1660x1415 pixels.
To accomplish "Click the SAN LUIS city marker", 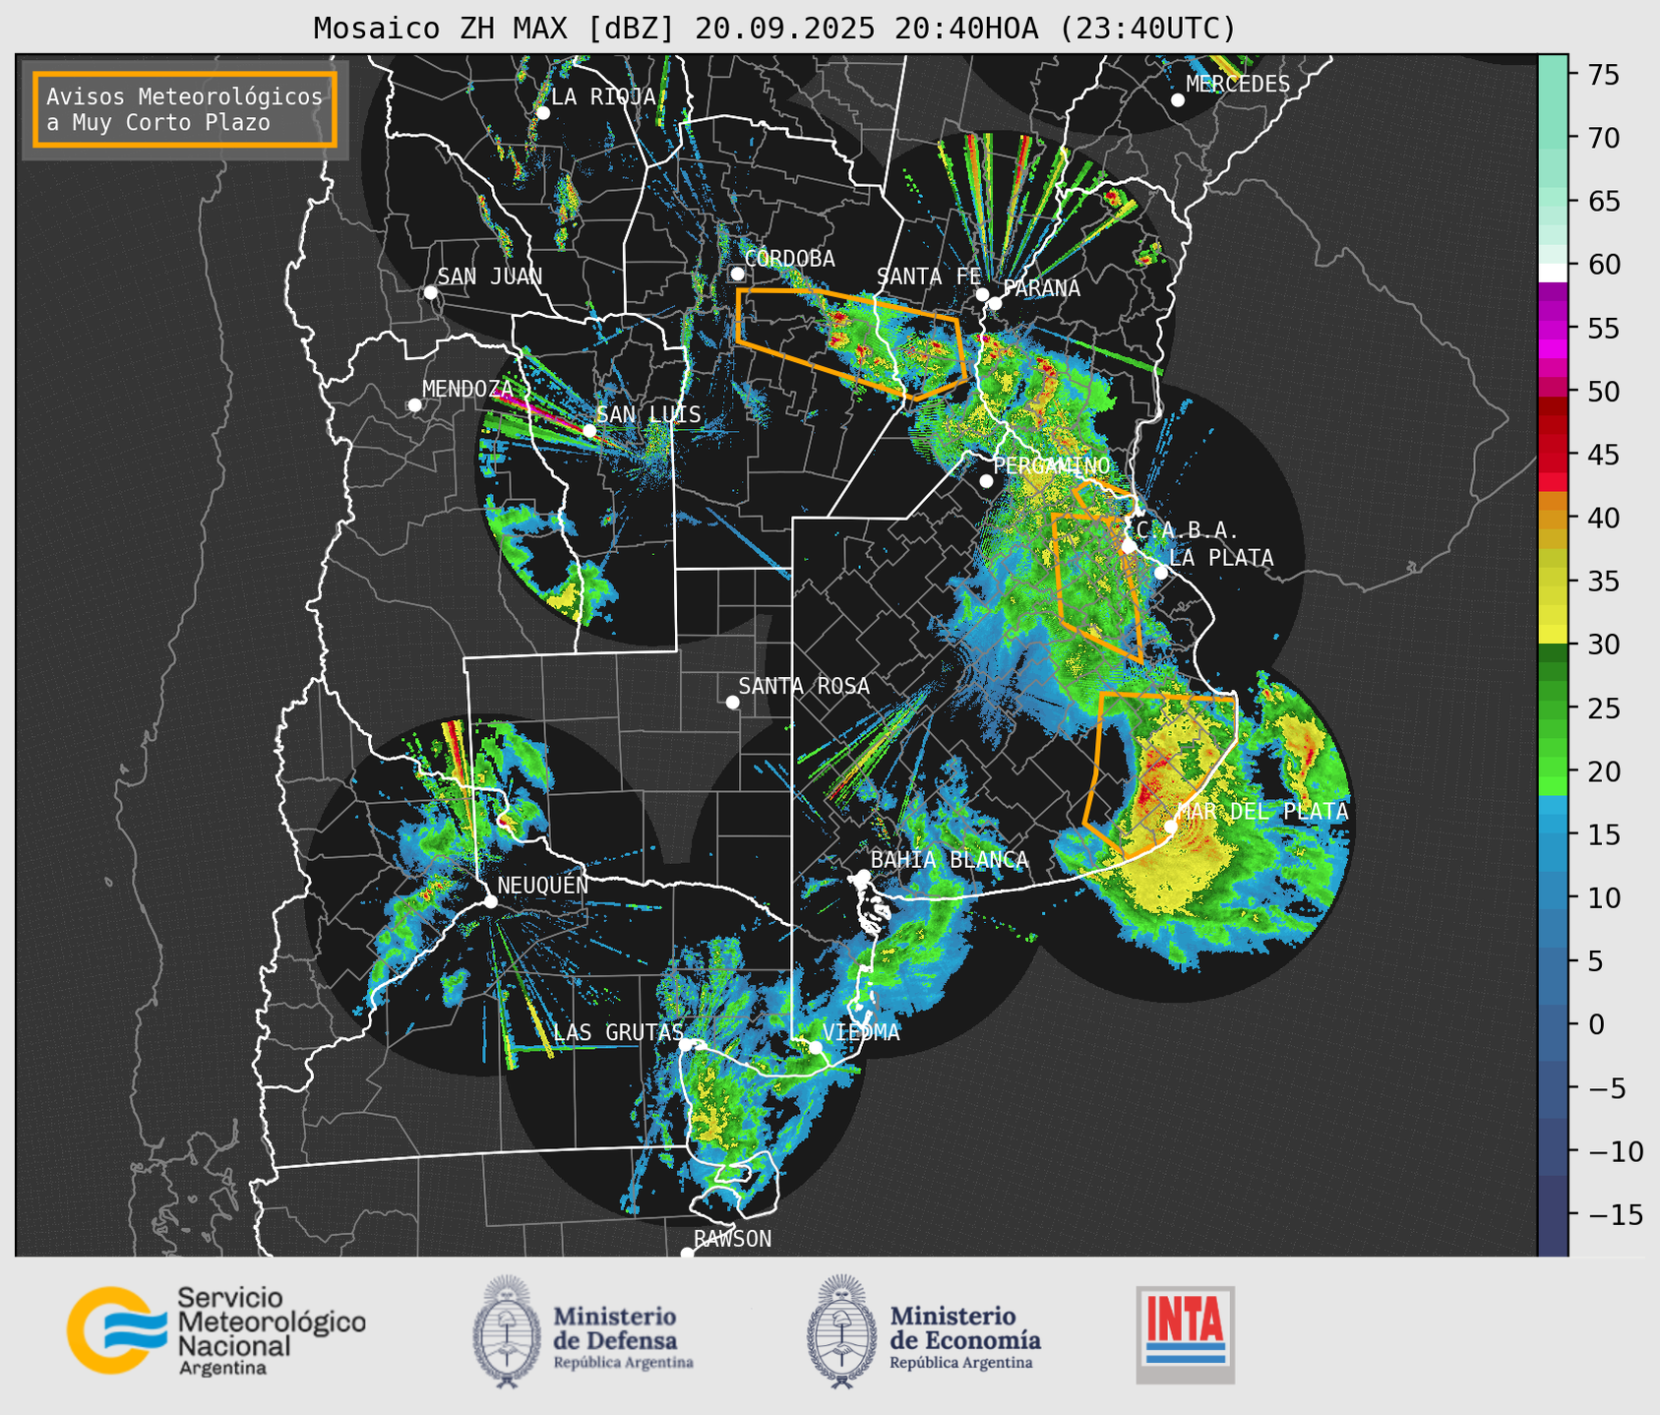I will click(589, 431).
